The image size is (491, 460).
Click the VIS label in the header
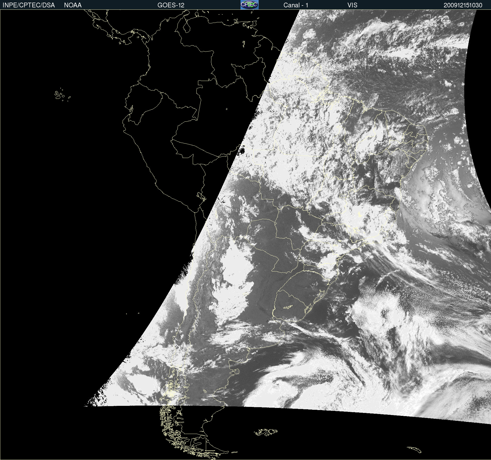pyautogui.click(x=352, y=5)
